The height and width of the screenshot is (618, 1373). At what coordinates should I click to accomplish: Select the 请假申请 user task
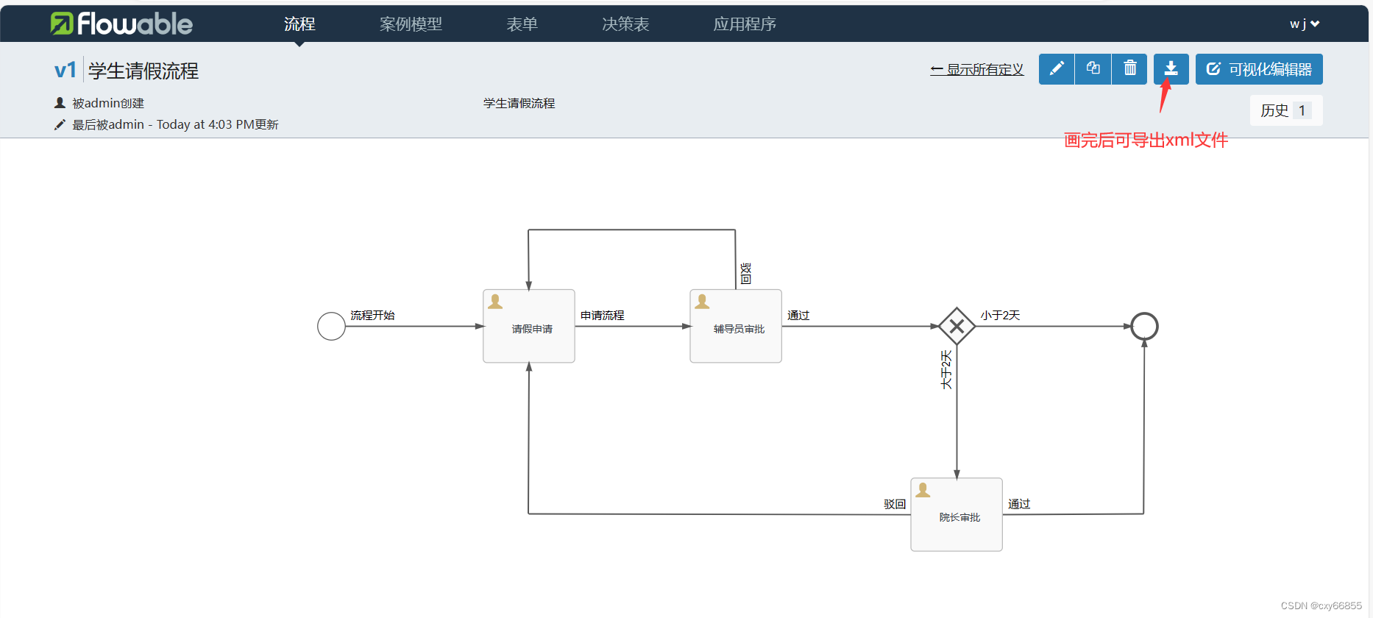tap(529, 326)
